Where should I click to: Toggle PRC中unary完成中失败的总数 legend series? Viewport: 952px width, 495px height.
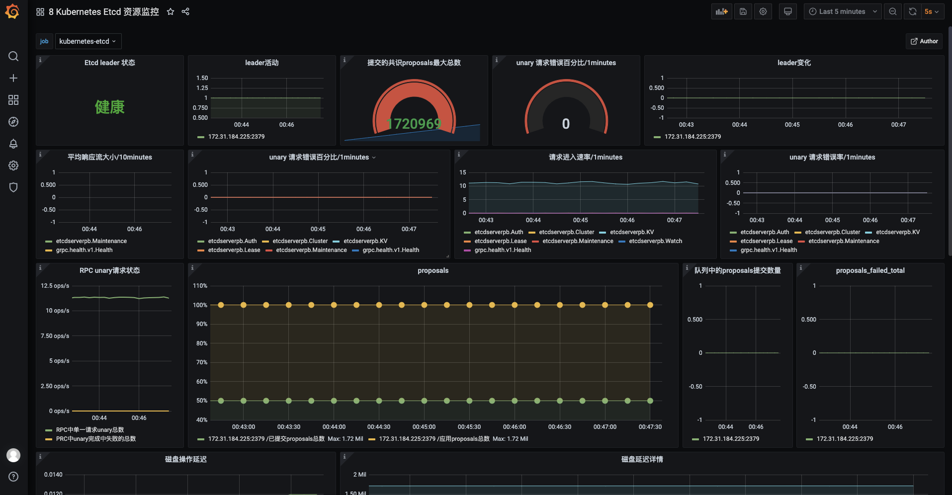point(96,439)
